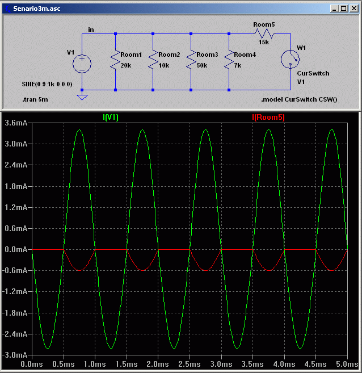Click the 50k value of Room3
The width and height of the screenshot is (362, 373).
[201, 65]
